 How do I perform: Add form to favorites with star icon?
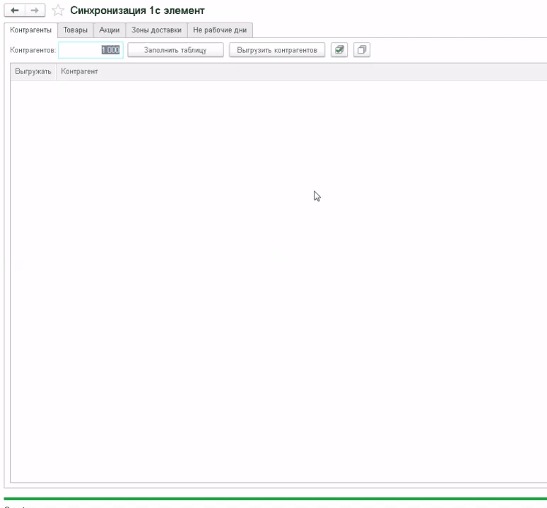[57, 11]
